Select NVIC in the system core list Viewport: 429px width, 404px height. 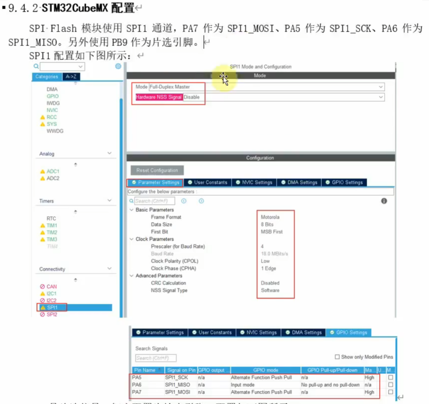(52, 110)
